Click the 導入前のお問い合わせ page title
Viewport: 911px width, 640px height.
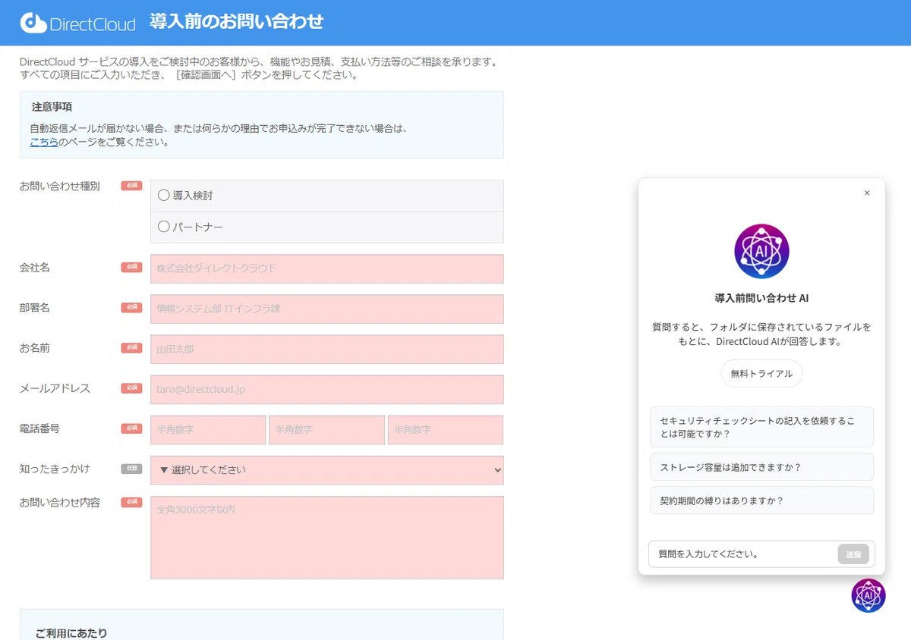237,21
